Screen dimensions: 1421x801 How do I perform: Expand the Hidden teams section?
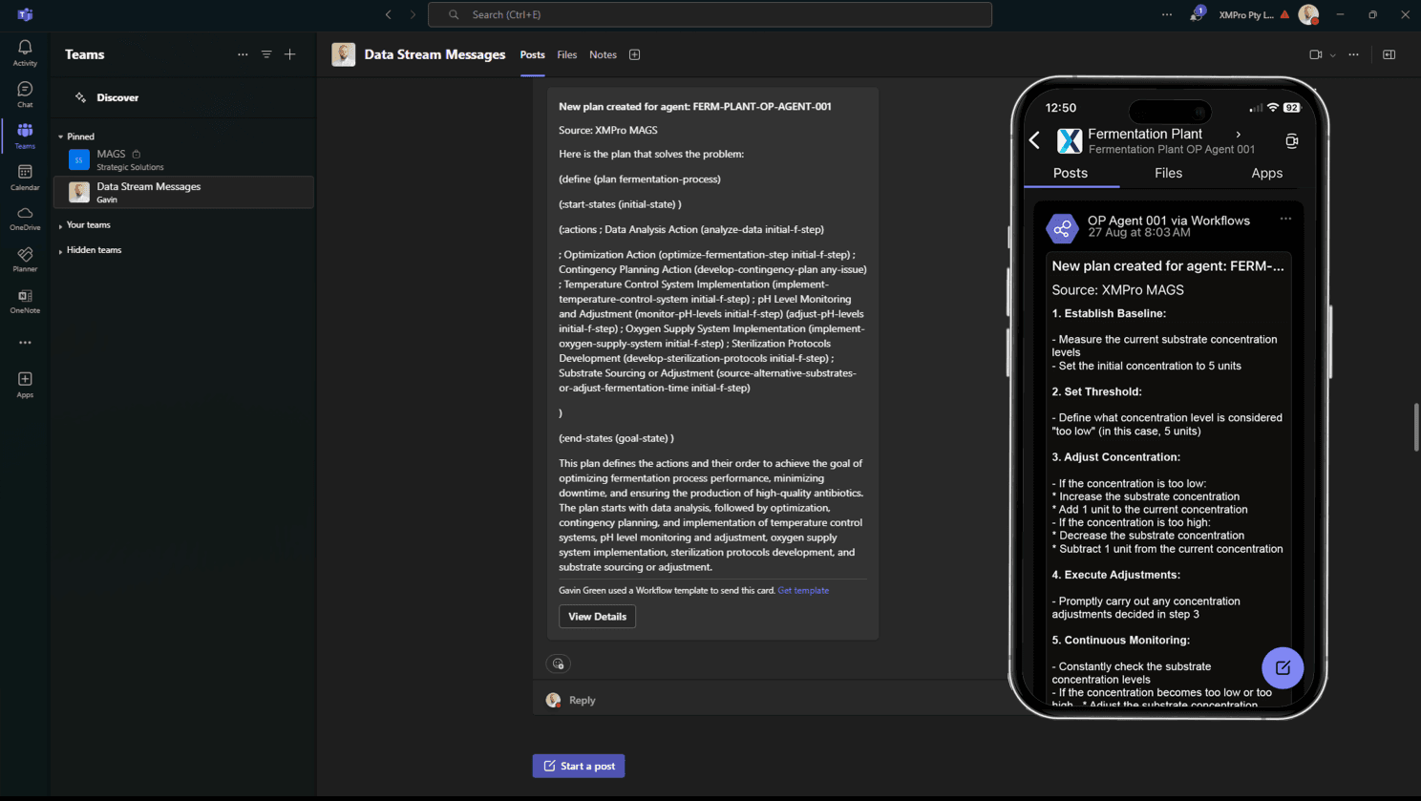61,250
